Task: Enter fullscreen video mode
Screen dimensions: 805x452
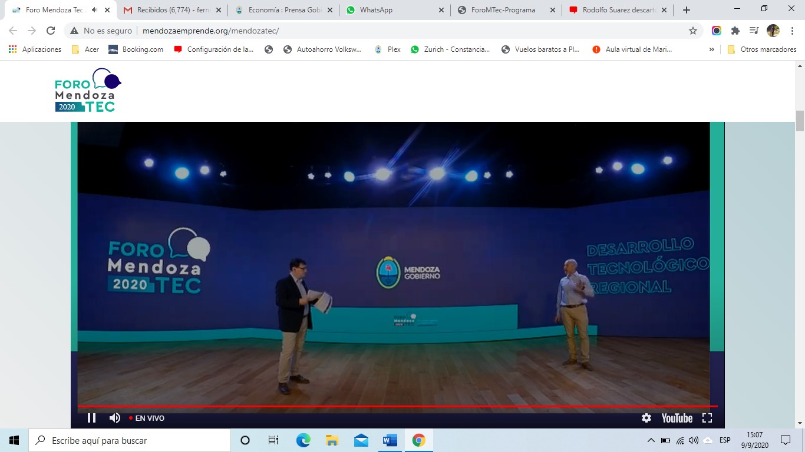Action: coord(707,418)
